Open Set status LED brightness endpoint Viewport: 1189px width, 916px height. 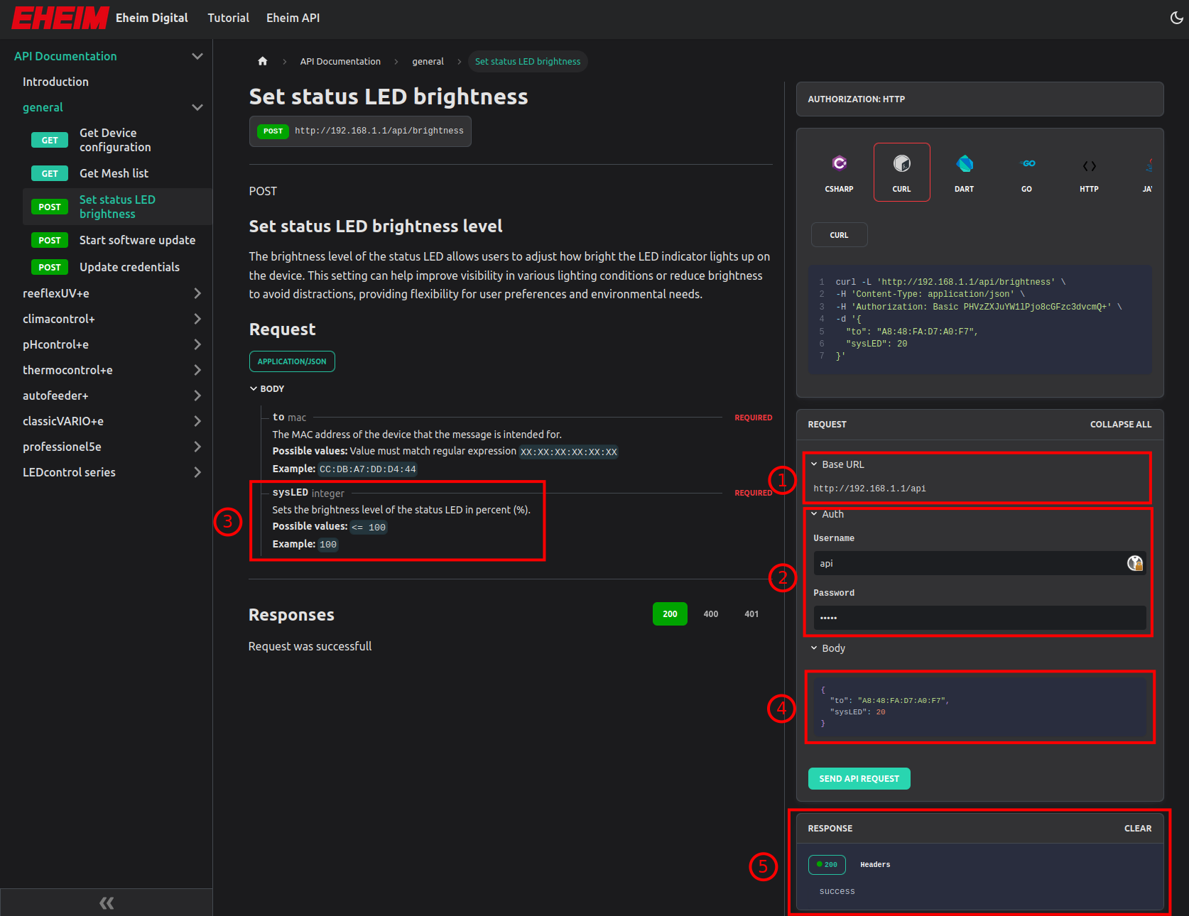click(x=117, y=207)
